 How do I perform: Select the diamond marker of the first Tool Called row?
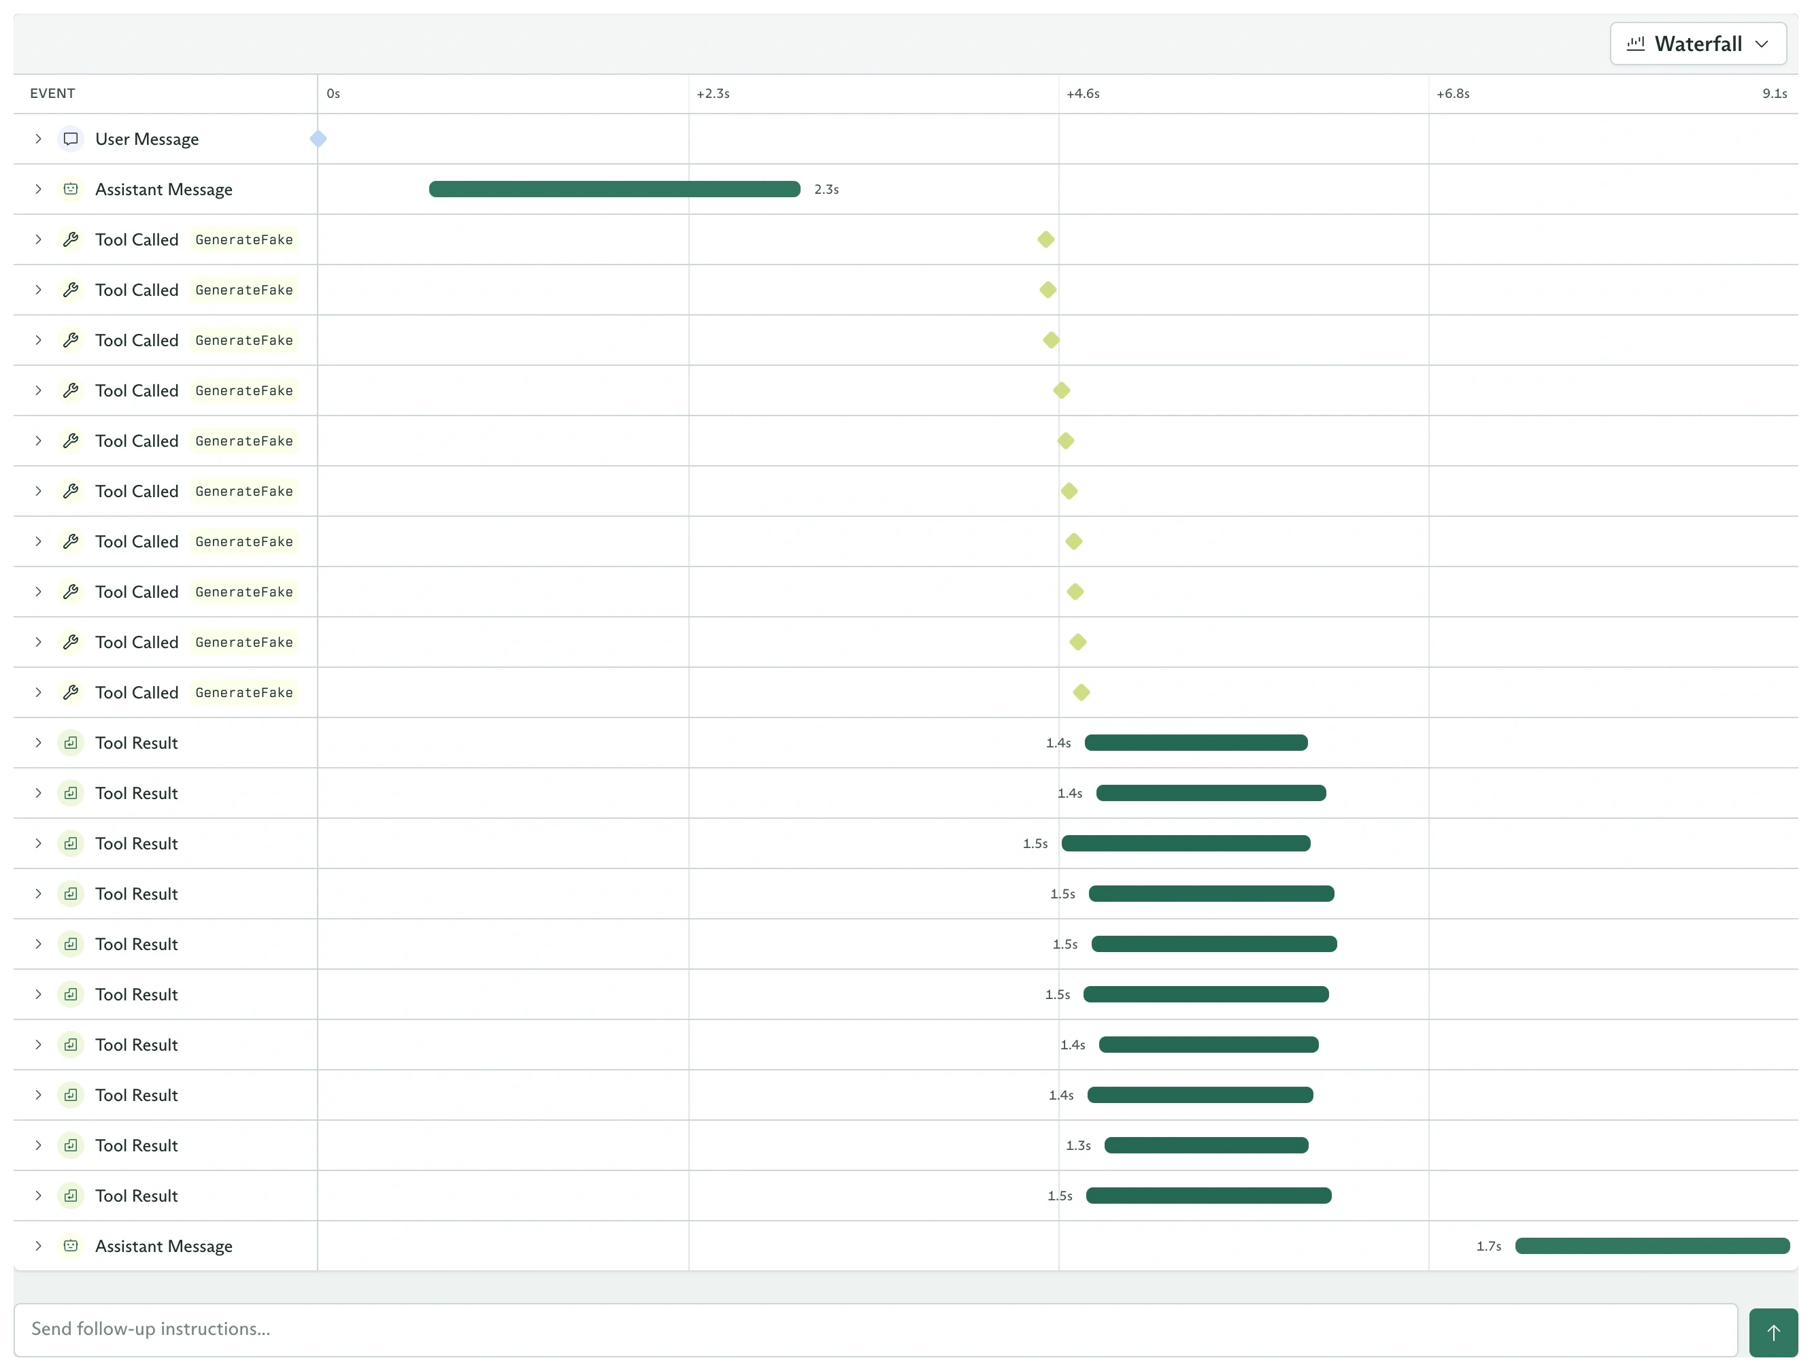click(x=1046, y=240)
